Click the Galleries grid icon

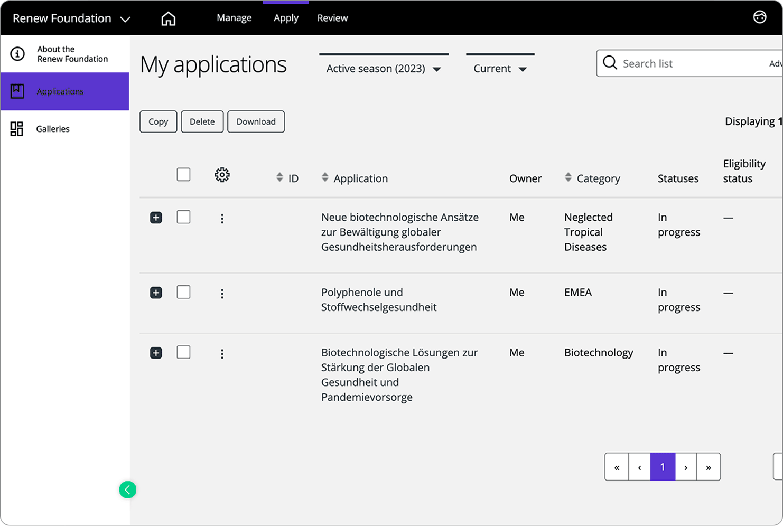click(17, 129)
